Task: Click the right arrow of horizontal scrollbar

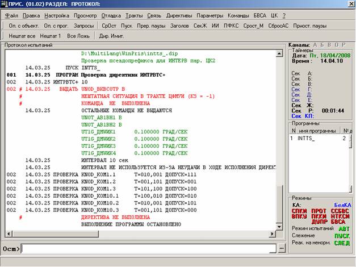Action: (272, 234)
